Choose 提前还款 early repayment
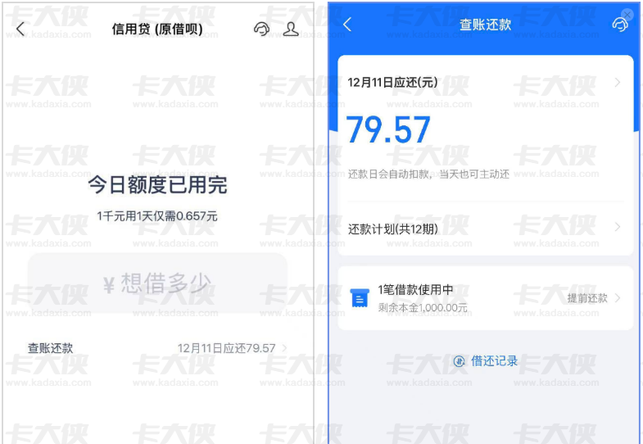 pyautogui.click(x=587, y=298)
